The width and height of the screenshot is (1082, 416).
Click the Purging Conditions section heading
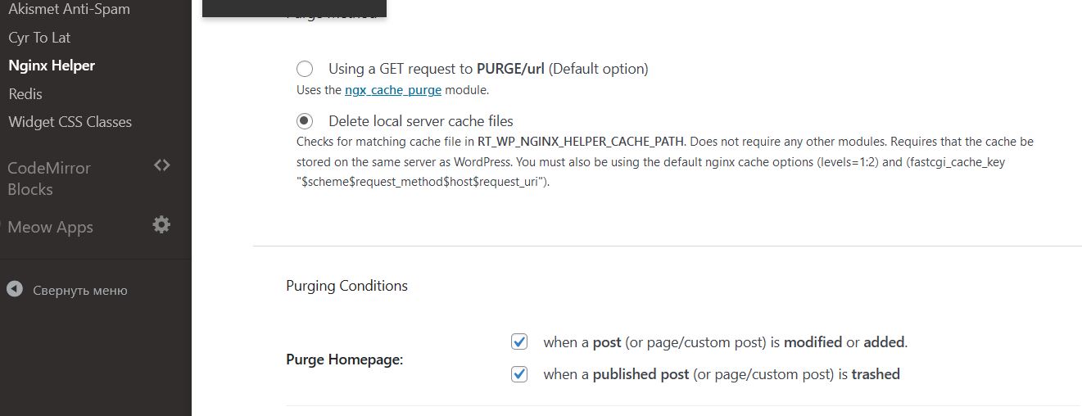point(346,286)
